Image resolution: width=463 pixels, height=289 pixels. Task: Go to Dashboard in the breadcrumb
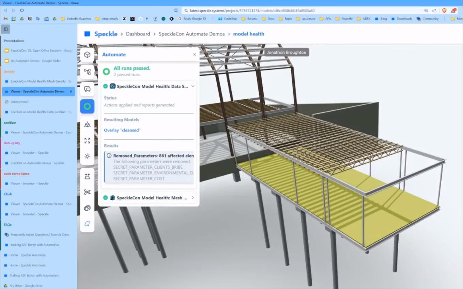tap(138, 34)
